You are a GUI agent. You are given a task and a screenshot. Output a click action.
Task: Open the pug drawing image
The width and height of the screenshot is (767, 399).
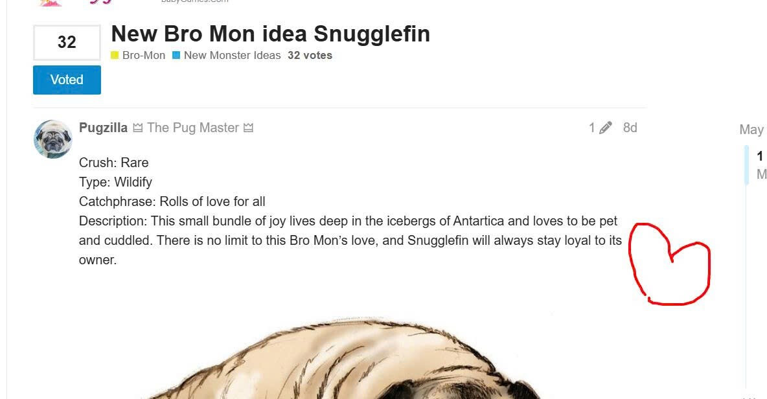click(x=343, y=358)
